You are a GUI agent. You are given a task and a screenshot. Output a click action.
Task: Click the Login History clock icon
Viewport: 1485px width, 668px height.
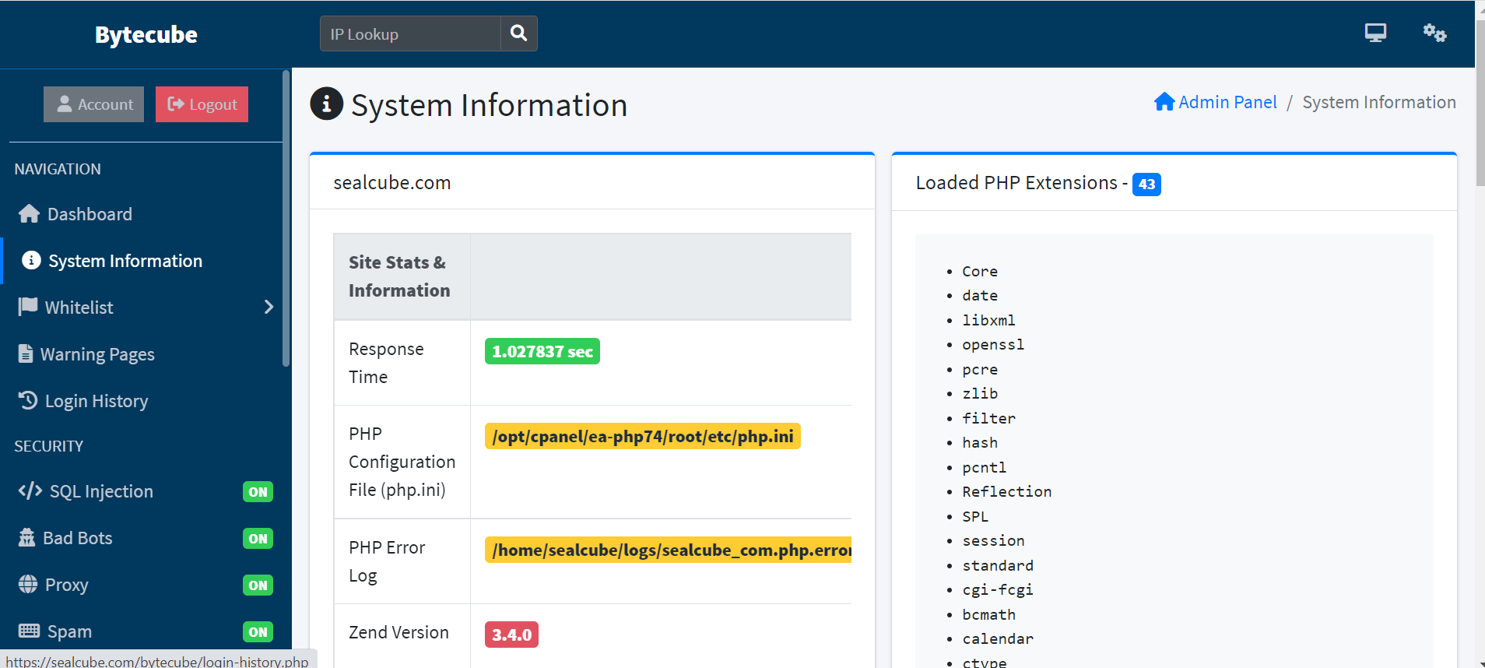(x=28, y=401)
